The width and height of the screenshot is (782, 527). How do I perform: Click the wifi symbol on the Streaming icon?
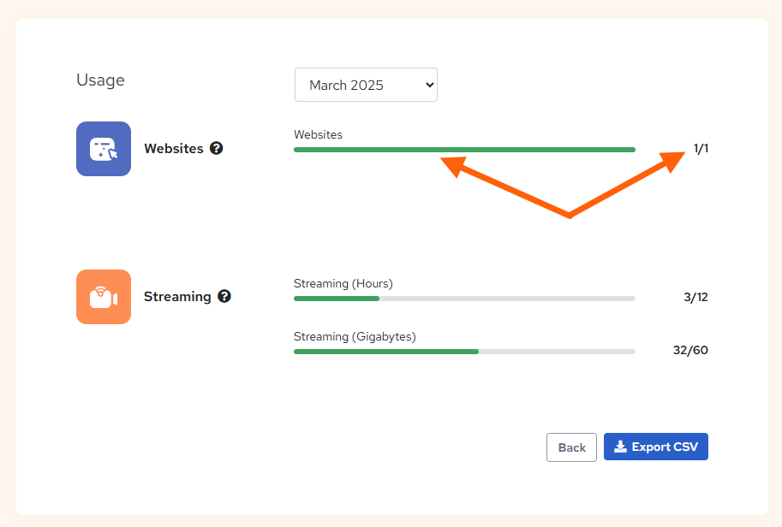pyautogui.click(x=101, y=290)
